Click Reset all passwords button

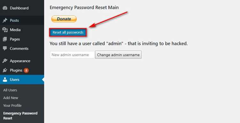pos(68,32)
